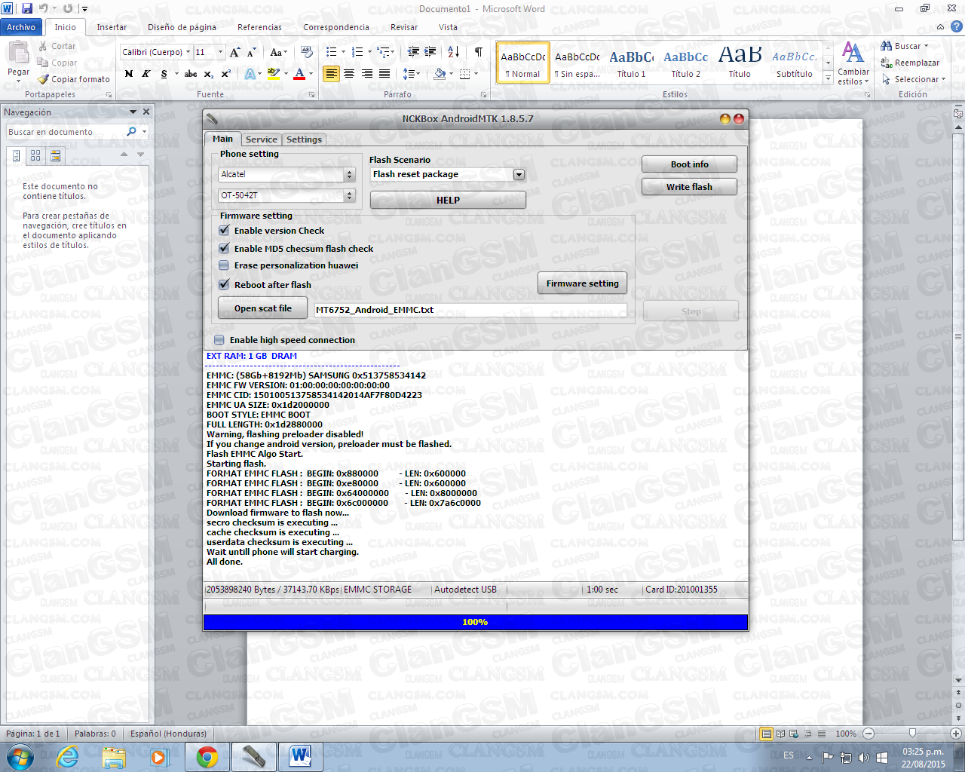Open Settings tab in NCKBox

coord(304,139)
